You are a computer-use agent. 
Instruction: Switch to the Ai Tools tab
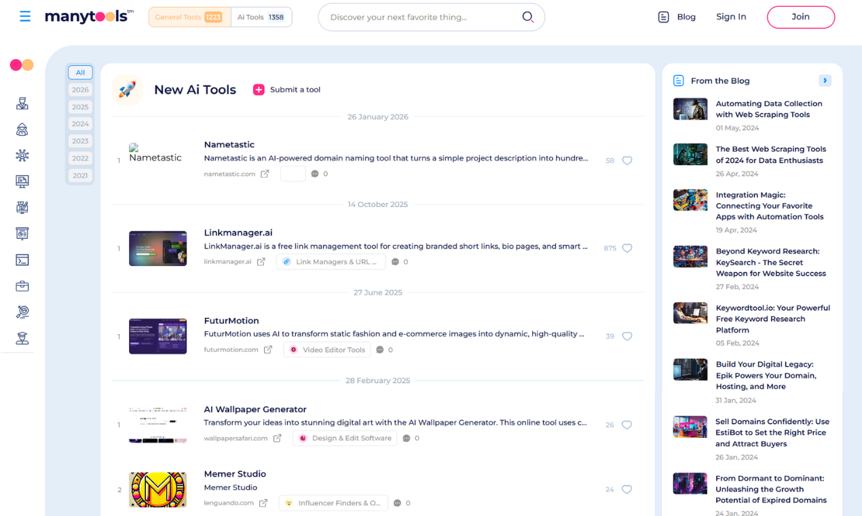point(261,17)
